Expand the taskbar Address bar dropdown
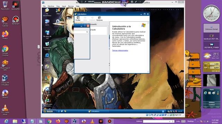The width and height of the screenshot is (222, 124). 170,121
